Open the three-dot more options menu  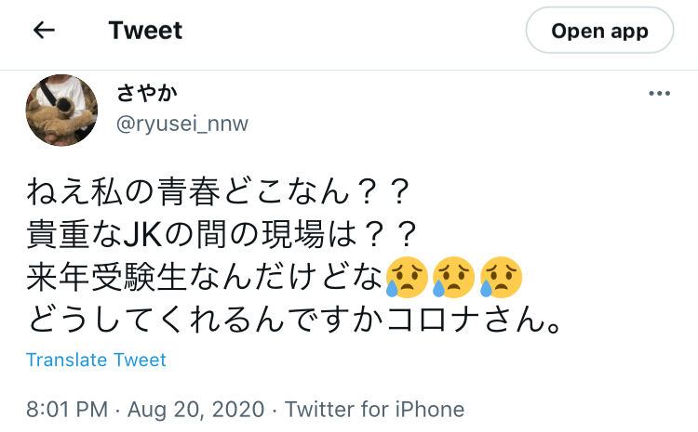(x=659, y=93)
